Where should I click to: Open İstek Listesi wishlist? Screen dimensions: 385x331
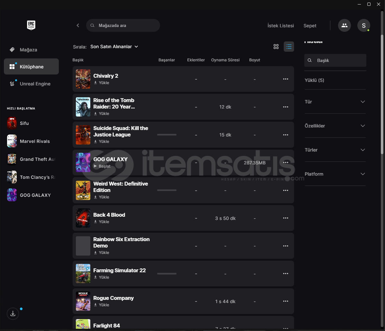click(281, 25)
